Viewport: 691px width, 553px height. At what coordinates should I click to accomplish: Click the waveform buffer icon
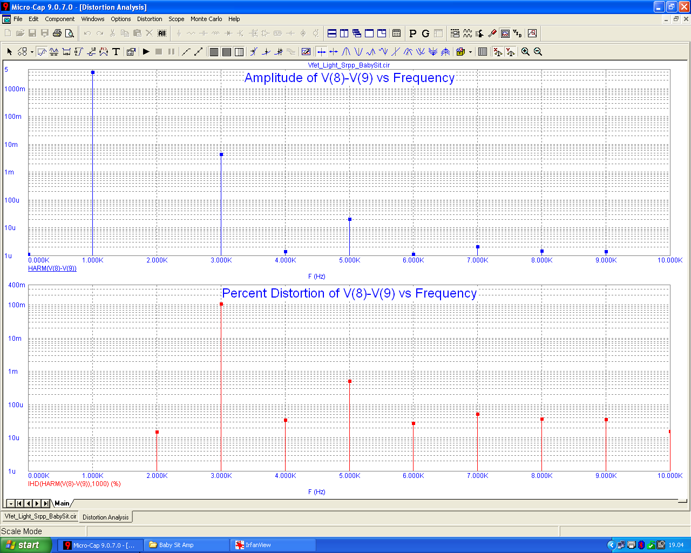click(x=468, y=33)
